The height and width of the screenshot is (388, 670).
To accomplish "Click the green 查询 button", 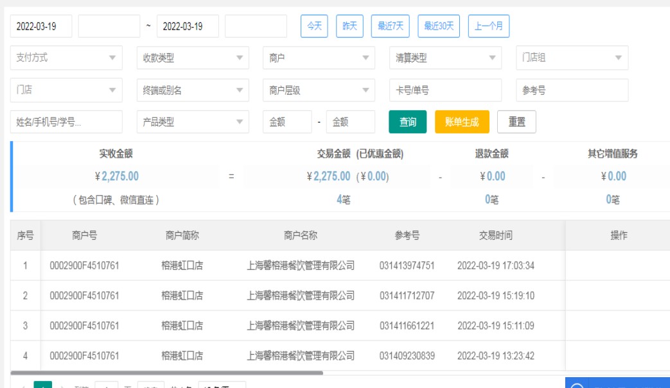I will 407,122.
